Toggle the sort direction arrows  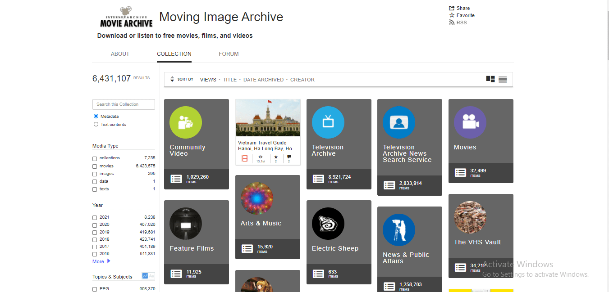coord(172,79)
